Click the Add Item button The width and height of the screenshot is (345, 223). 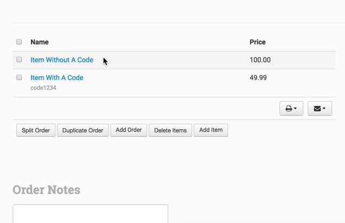(x=210, y=130)
